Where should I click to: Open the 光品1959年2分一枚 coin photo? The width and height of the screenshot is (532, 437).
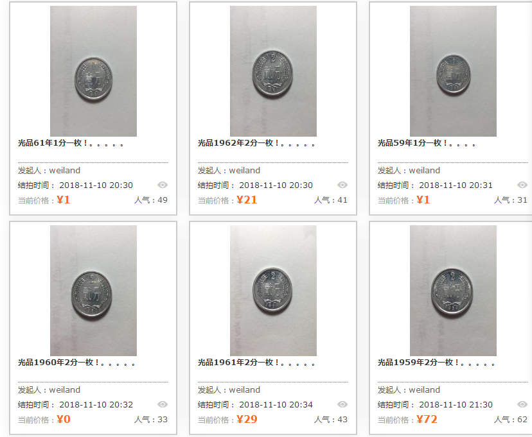click(x=453, y=291)
